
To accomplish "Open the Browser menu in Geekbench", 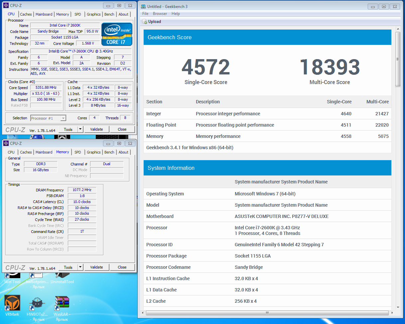I will (160, 14).
